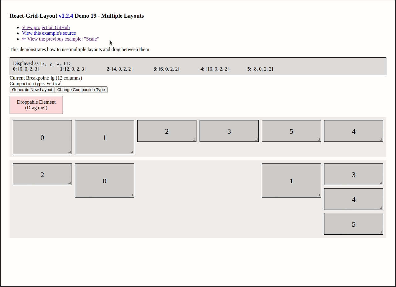Click the description sentence about multiple layouts
Viewport: 396px width, 287px height.
79,50
